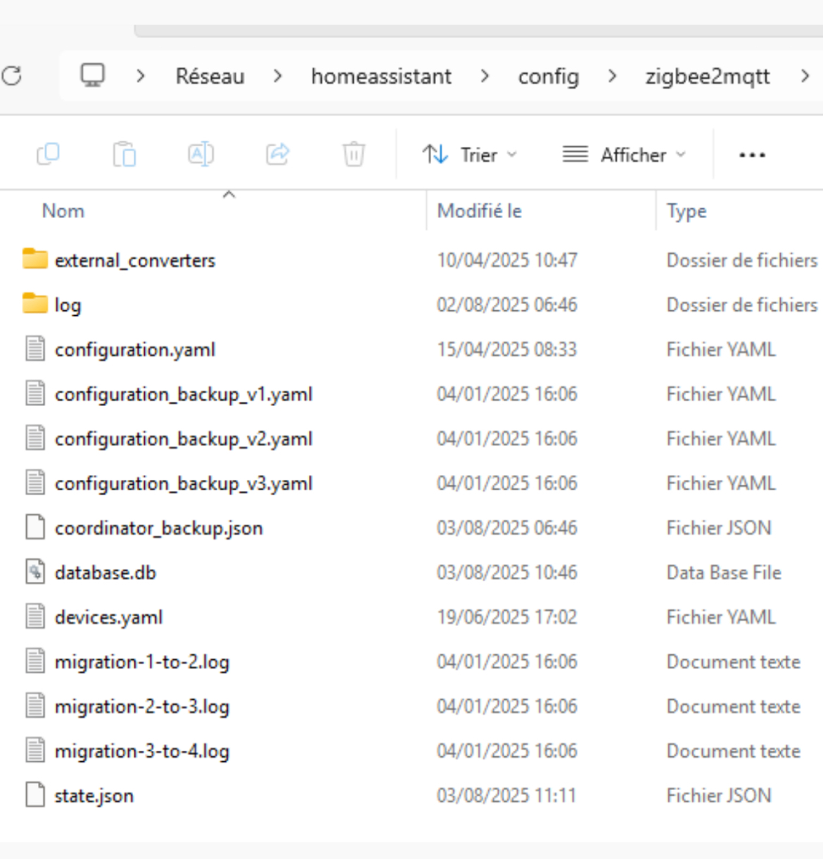
Task: Select file name migration-3-to-4.log
Action: (x=142, y=751)
